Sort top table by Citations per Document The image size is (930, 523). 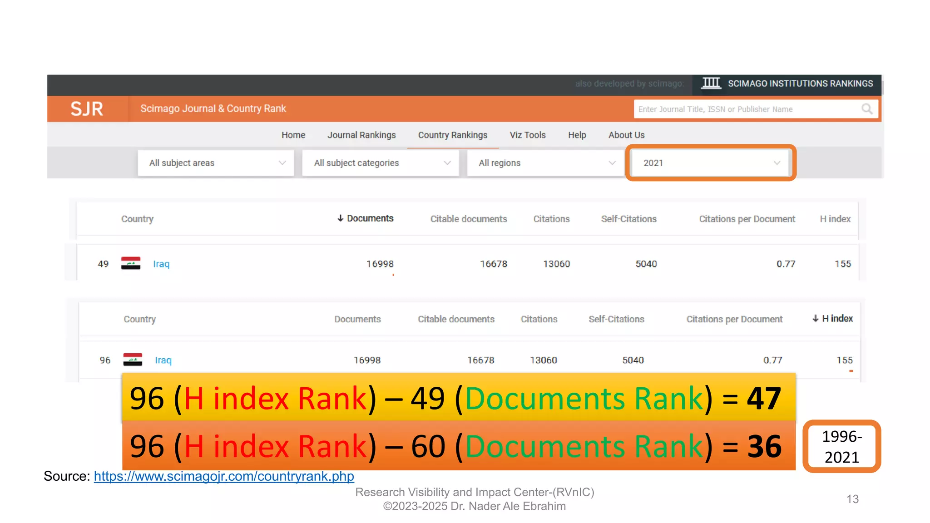tap(747, 219)
